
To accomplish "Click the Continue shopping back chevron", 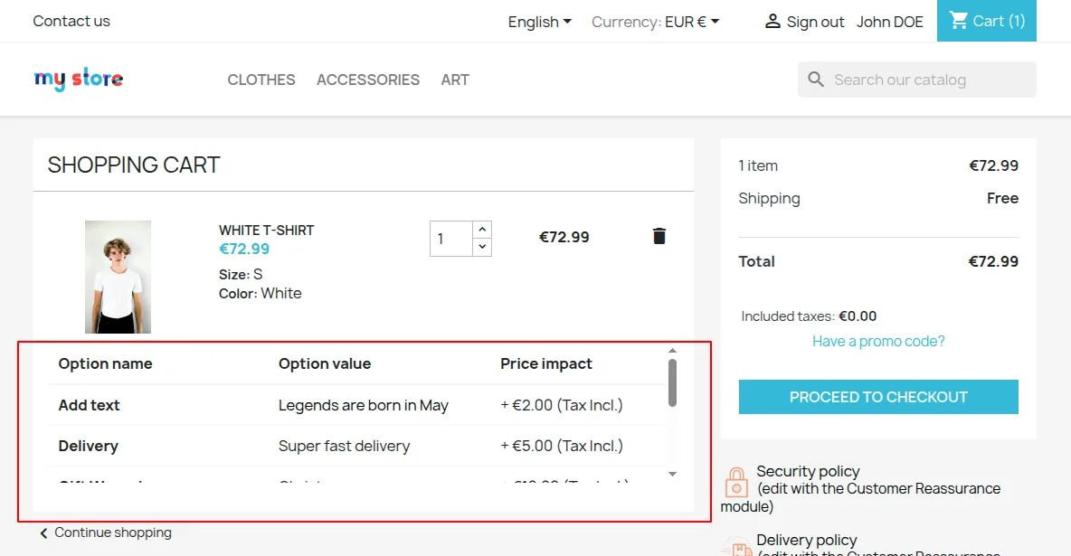I will pos(43,533).
